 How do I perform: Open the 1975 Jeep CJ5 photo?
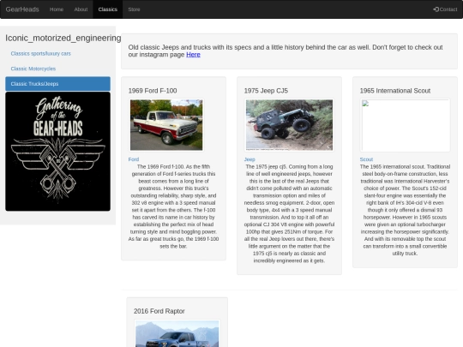point(290,125)
